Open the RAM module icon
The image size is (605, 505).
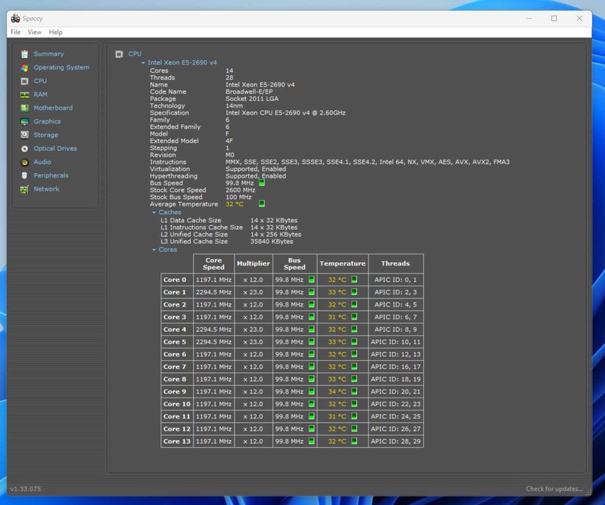25,95
